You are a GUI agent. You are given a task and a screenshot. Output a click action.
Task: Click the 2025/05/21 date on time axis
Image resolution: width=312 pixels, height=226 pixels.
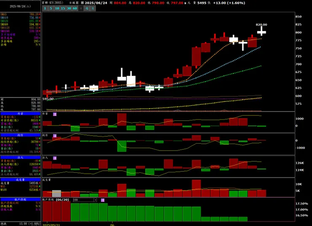tap(51, 225)
